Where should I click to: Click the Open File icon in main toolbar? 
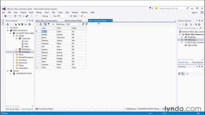click(x=20, y=16)
